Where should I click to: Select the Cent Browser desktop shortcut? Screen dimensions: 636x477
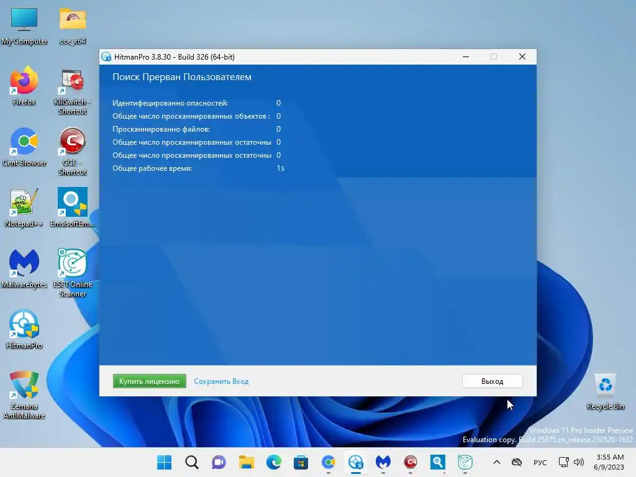point(24,147)
